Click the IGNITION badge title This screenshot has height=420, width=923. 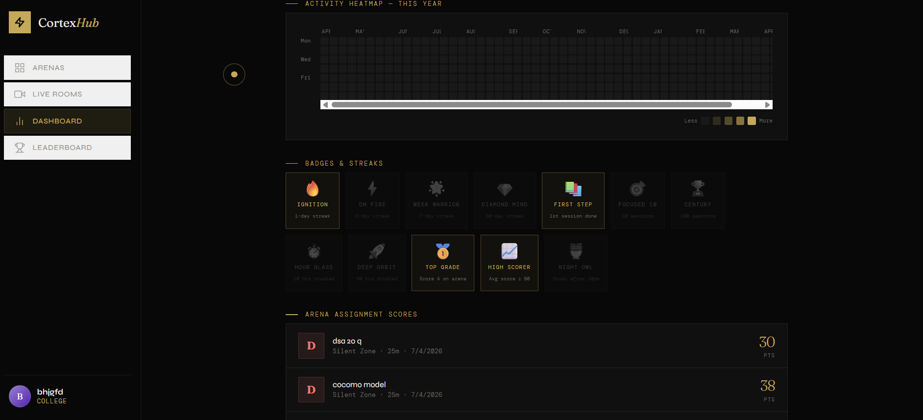[x=313, y=205]
